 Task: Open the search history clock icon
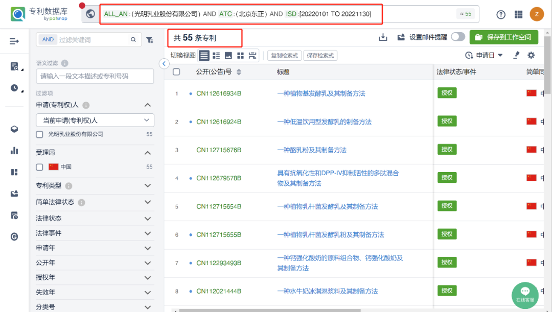point(14,88)
